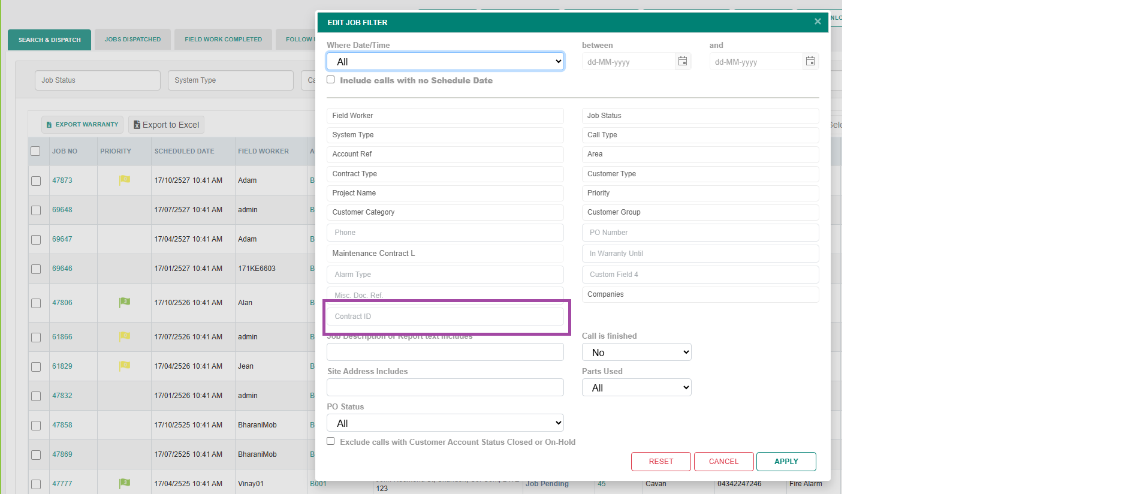Apply the job filter
Viewport: 1134px width, 494px height.
[x=786, y=462]
